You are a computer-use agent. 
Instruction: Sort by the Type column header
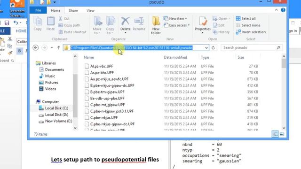tap(205, 57)
